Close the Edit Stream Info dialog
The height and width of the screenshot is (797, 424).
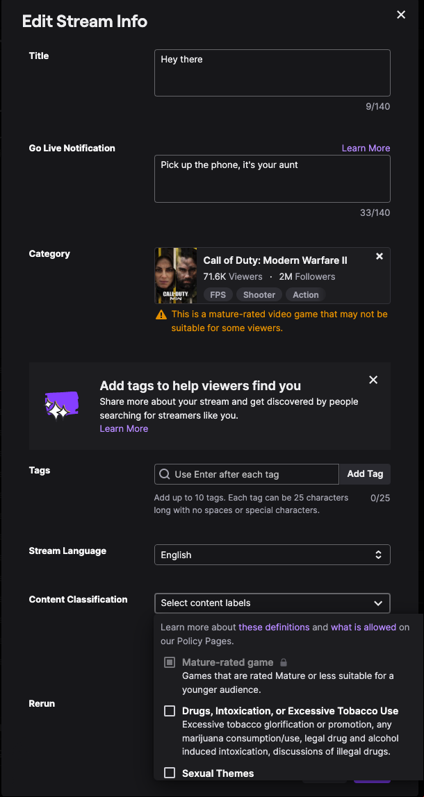tap(401, 15)
